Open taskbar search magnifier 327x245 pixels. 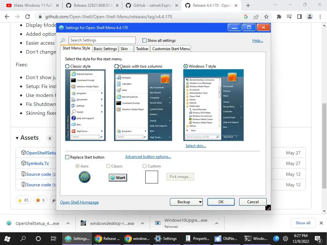click(x=23, y=239)
